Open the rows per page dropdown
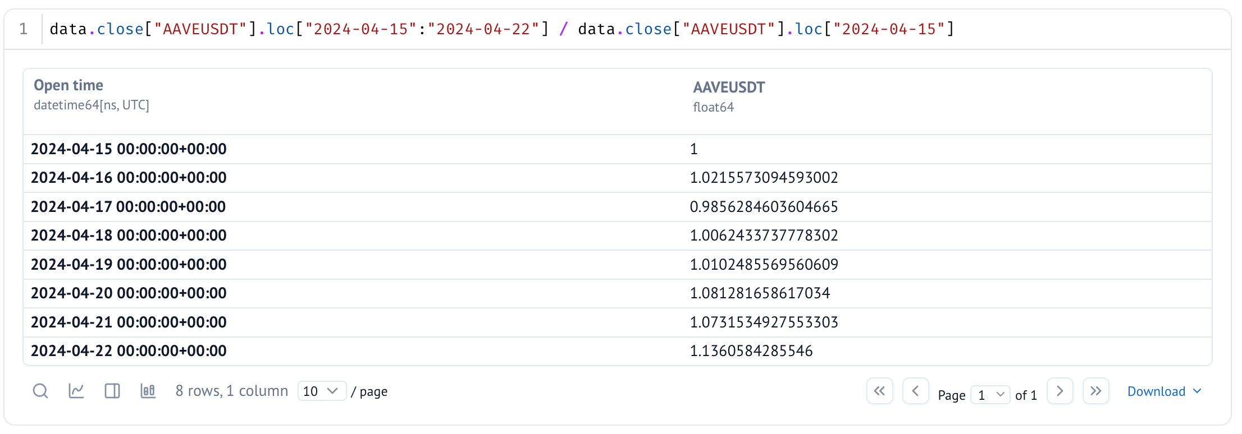The image size is (1242, 434). click(322, 391)
